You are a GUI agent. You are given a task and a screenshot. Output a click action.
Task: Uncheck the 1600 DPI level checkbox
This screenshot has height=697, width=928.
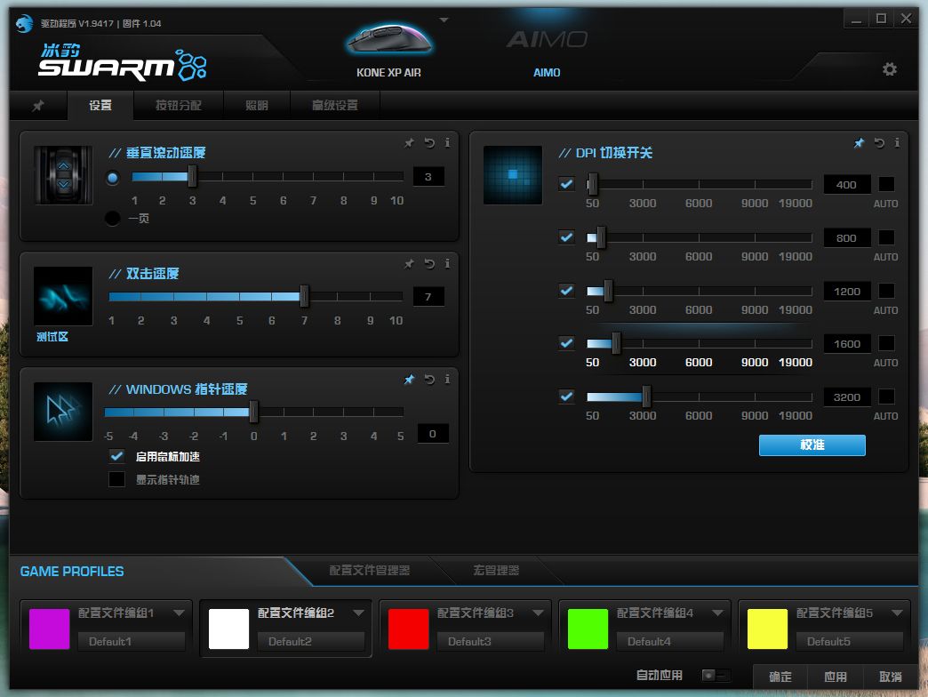click(x=566, y=343)
